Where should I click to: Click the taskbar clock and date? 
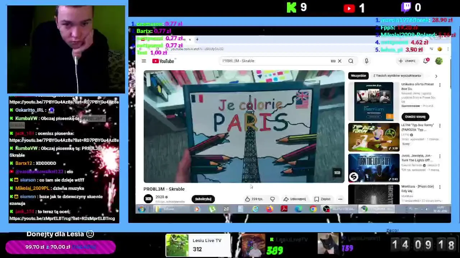[x=441, y=209]
